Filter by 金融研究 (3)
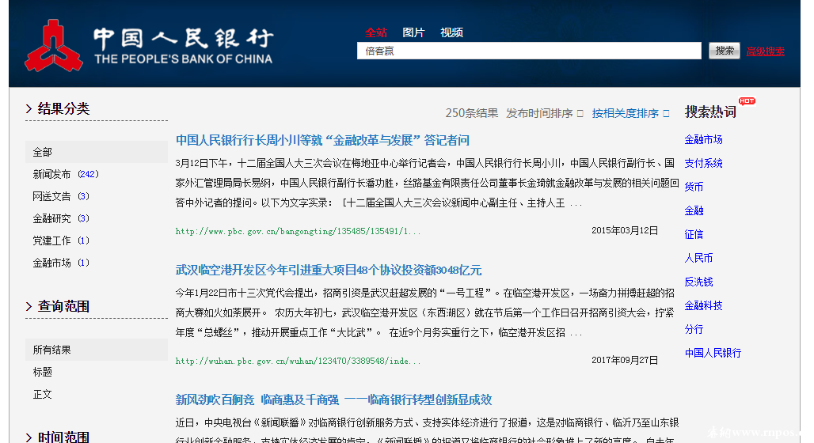This screenshot has width=814, height=443. tap(61, 219)
